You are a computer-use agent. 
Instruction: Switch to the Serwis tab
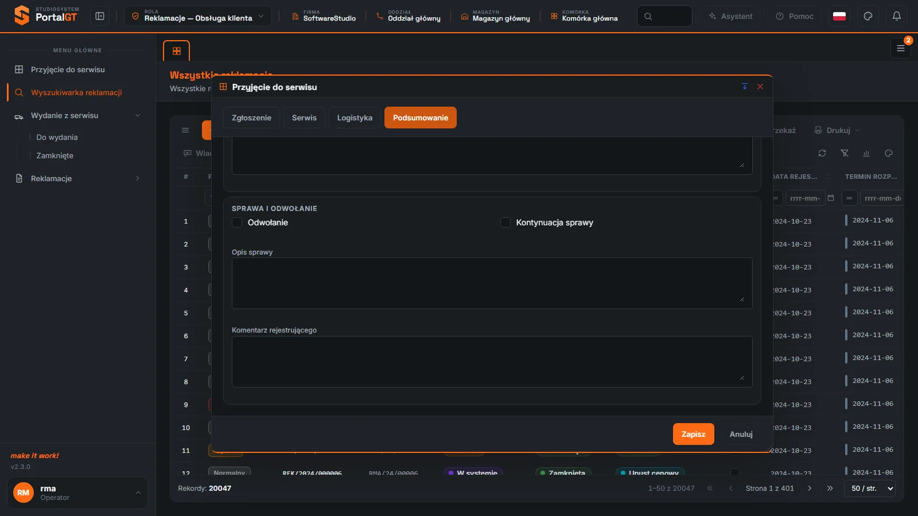pyautogui.click(x=304, y=118)
